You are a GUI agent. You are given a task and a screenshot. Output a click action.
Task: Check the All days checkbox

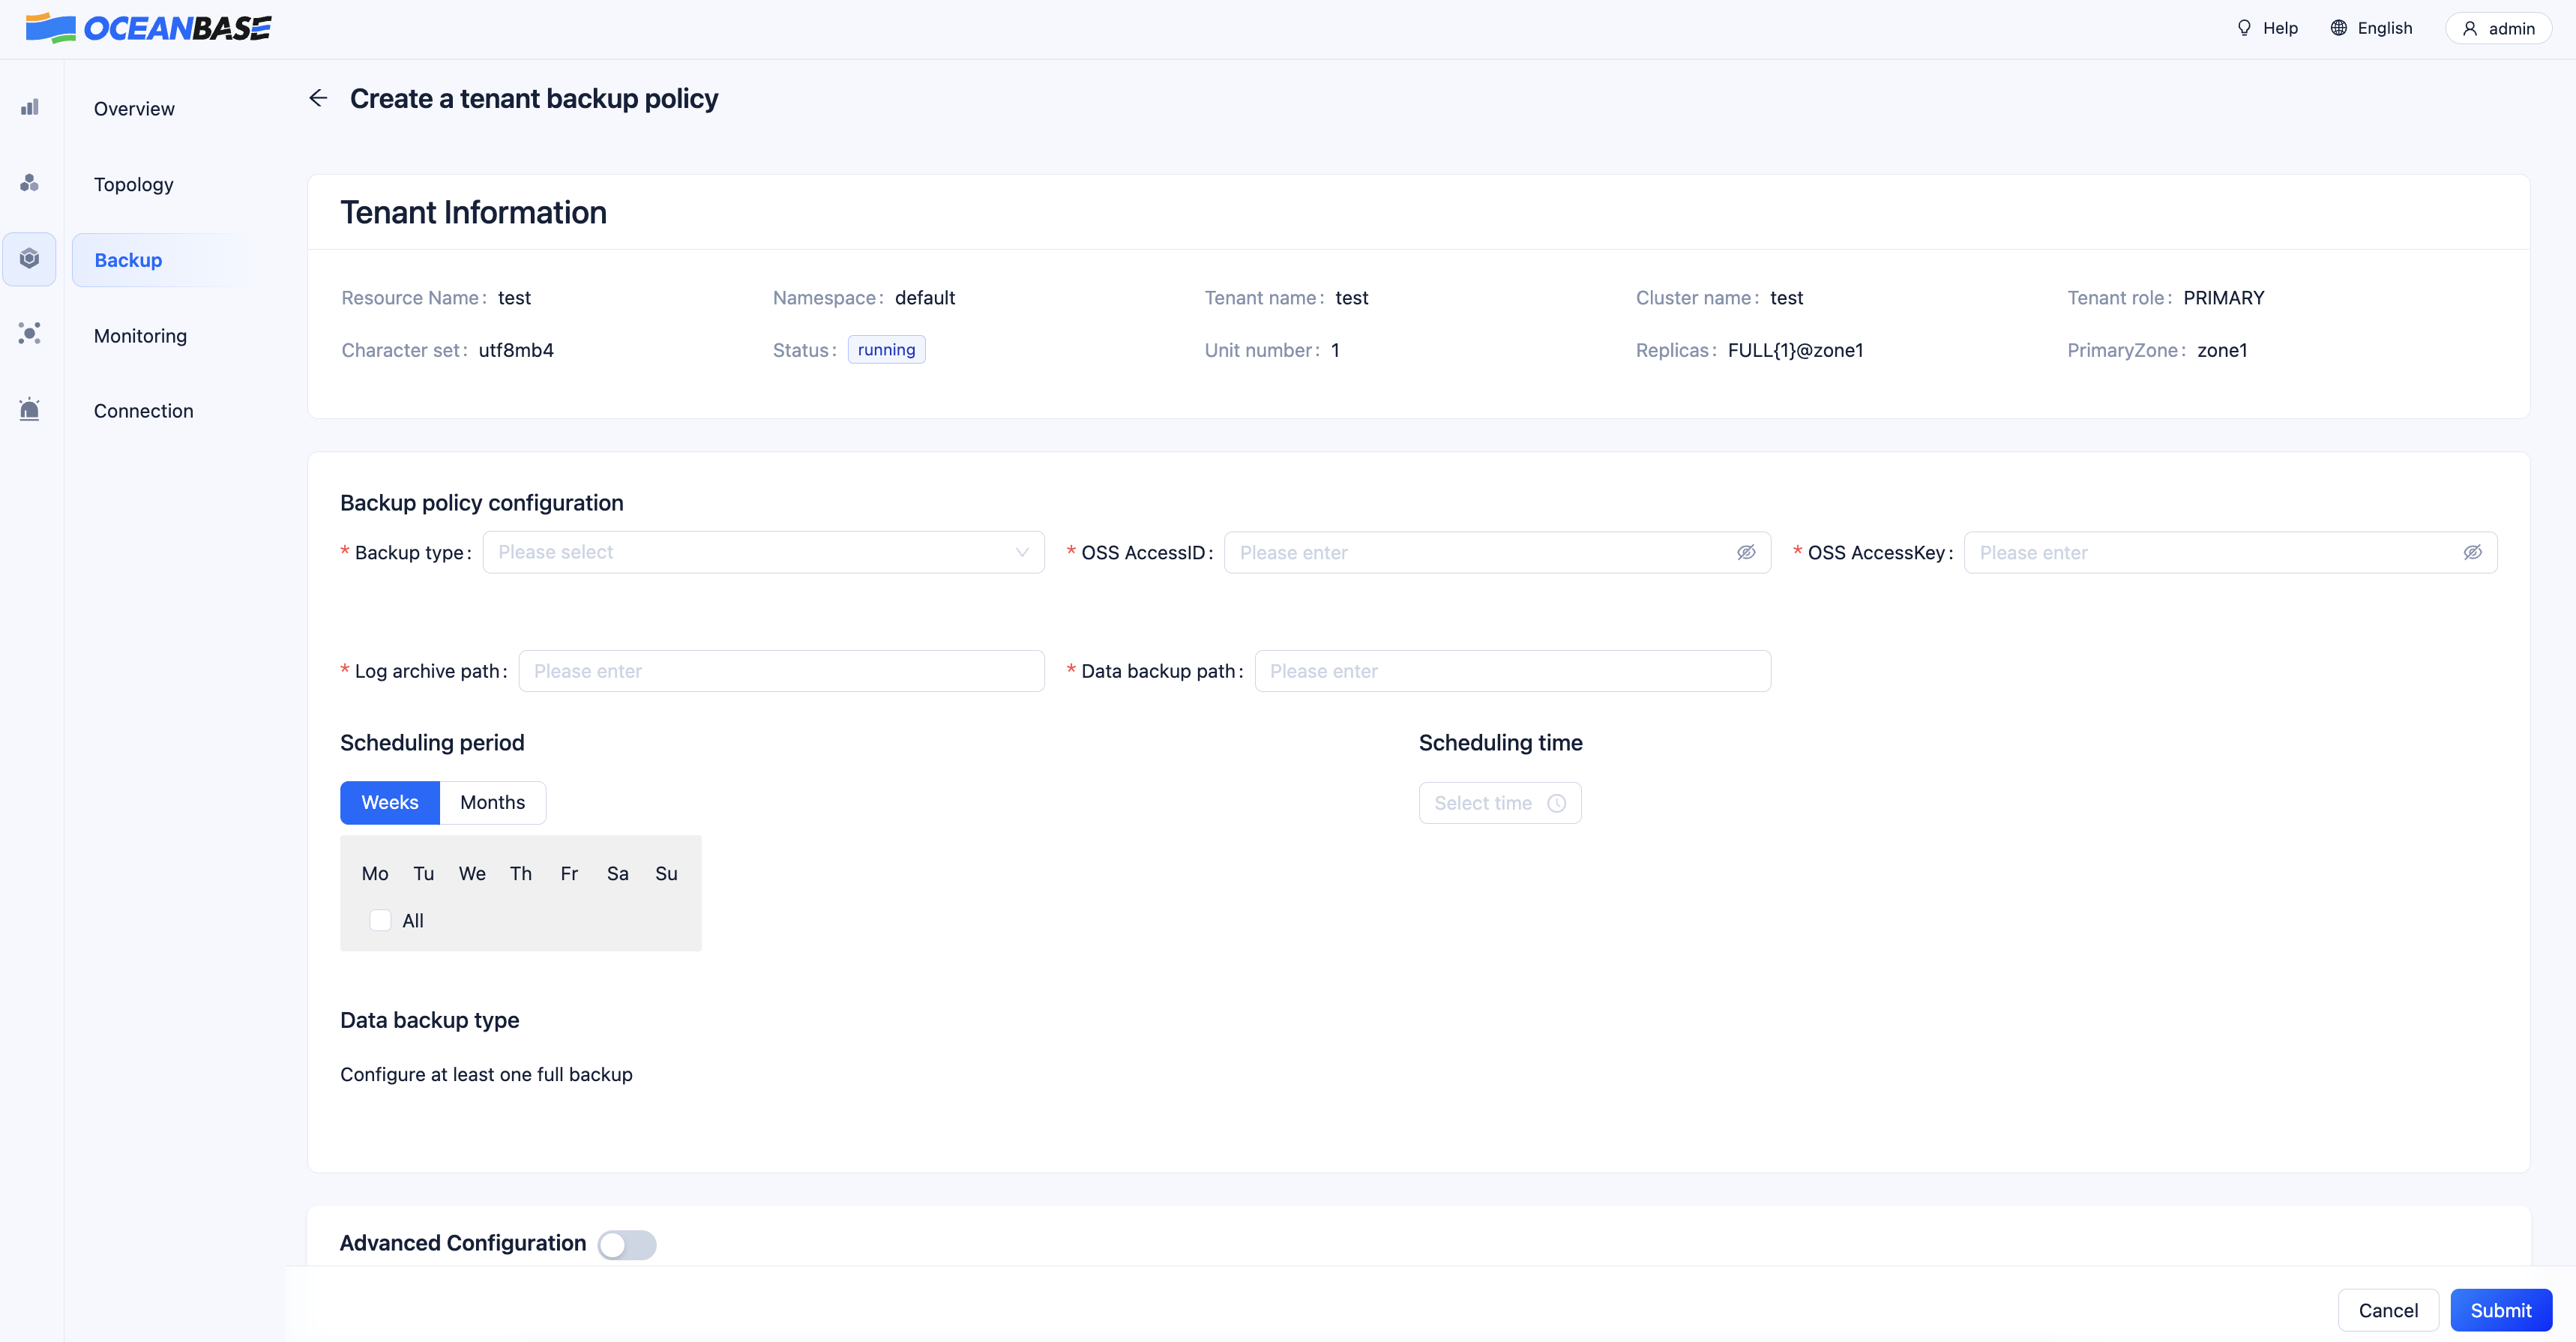pos(380,920)
